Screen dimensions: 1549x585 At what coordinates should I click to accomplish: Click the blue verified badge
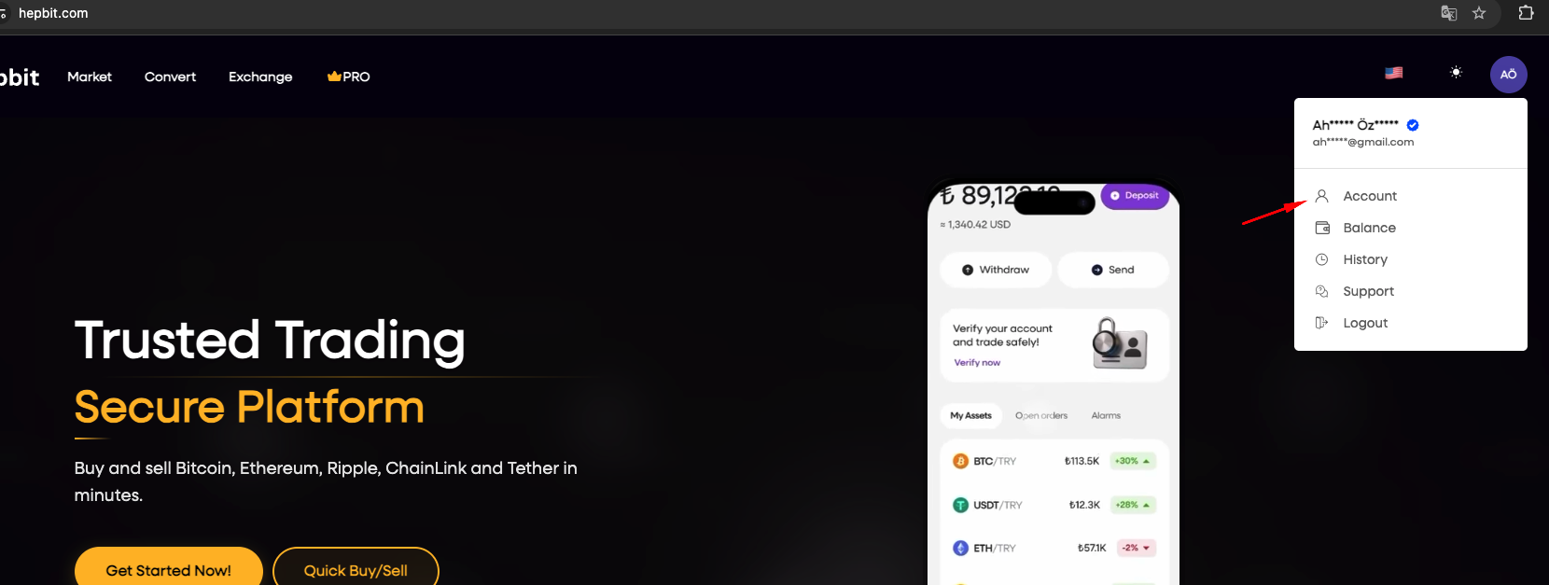tap(1413, 125)
